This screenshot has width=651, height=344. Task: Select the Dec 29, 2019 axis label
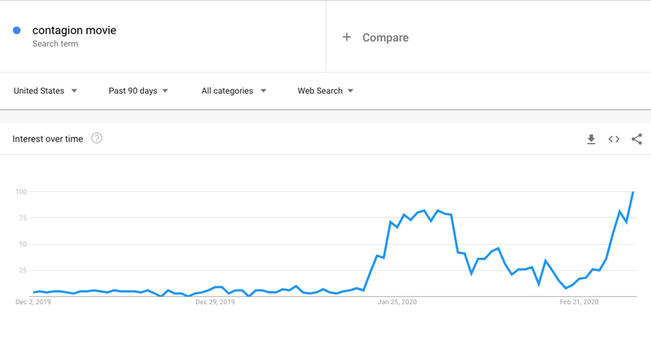point(216,302)
